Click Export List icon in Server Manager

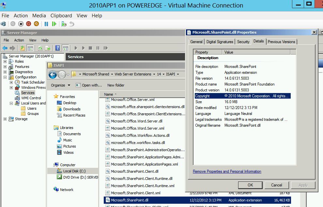click(x=48, y=48)
